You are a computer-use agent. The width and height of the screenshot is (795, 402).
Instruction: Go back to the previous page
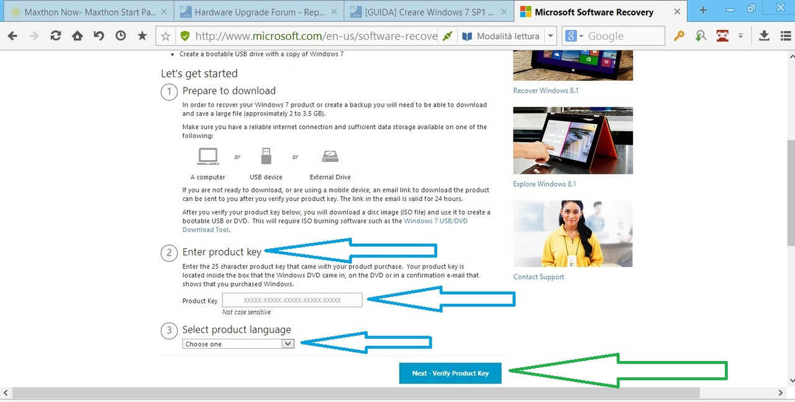pos(12,36)
